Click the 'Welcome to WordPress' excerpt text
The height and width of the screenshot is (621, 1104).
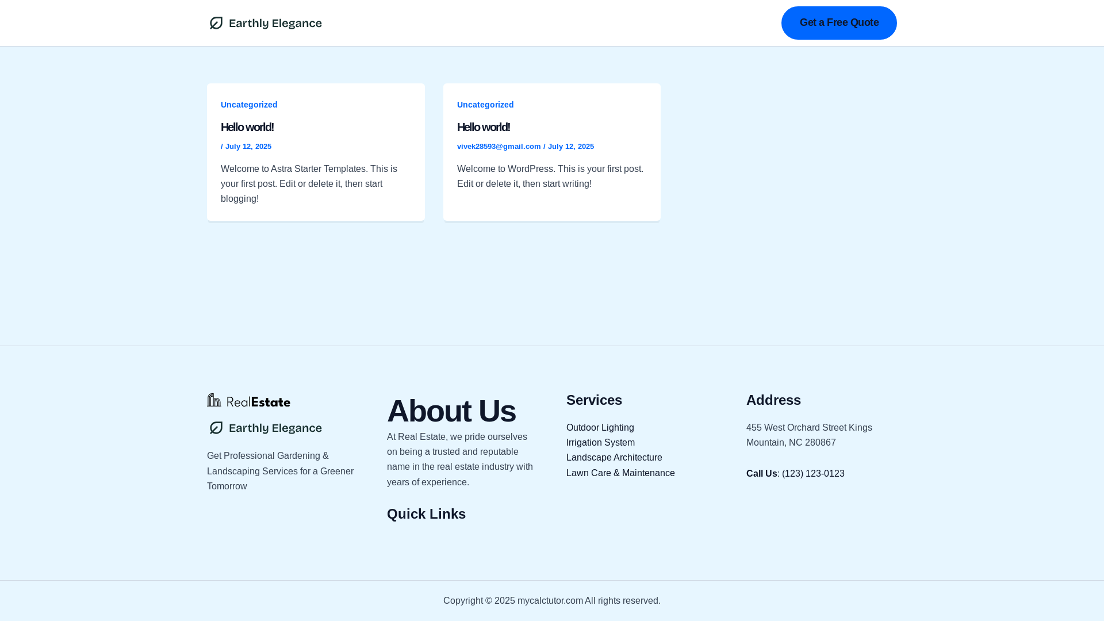click(550, 177)
